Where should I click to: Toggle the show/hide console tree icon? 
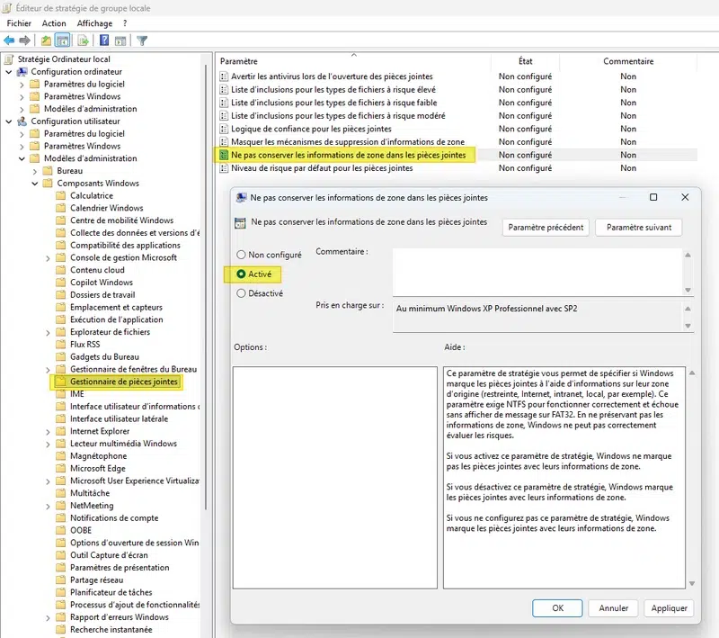63,40
